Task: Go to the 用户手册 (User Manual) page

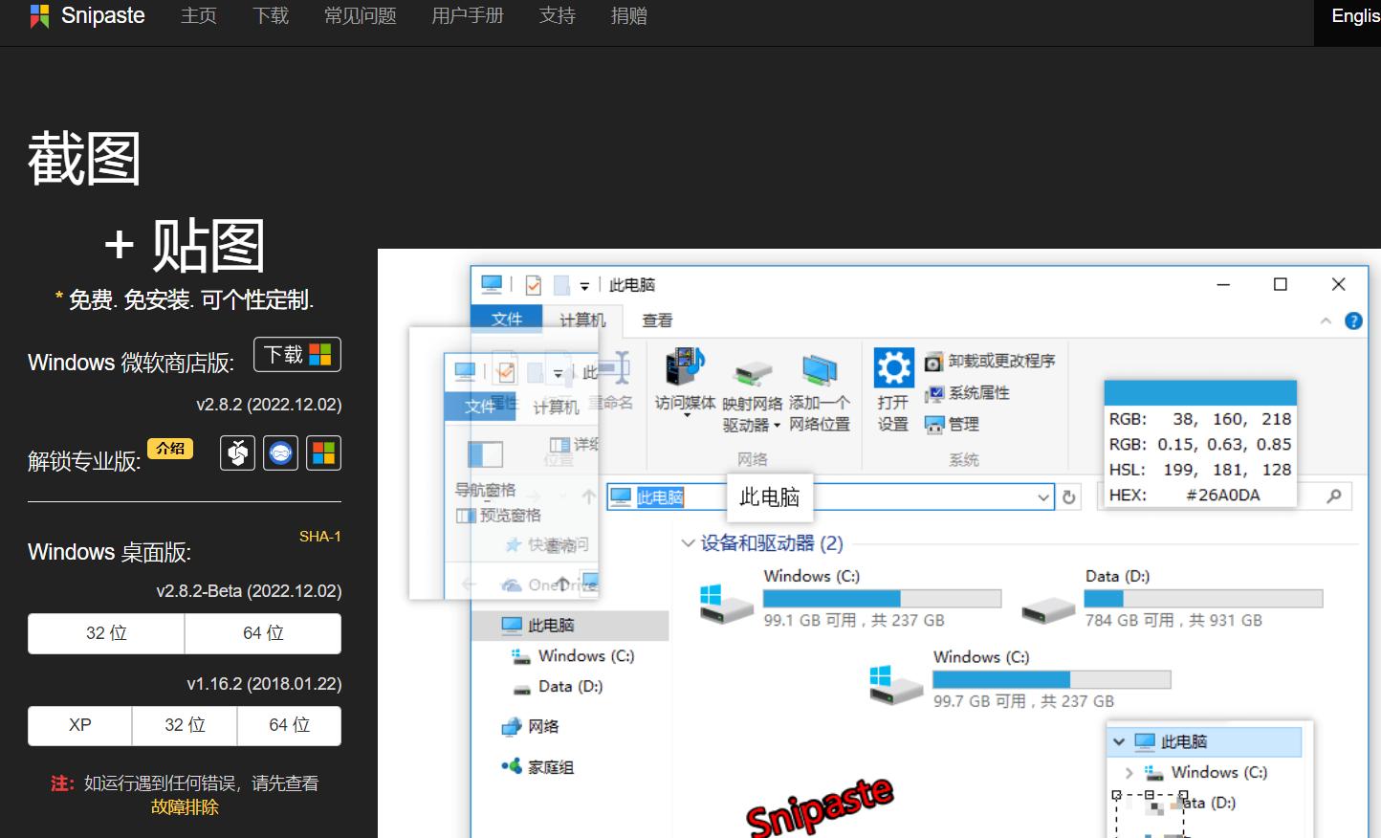Action: [x=467, y=16]
